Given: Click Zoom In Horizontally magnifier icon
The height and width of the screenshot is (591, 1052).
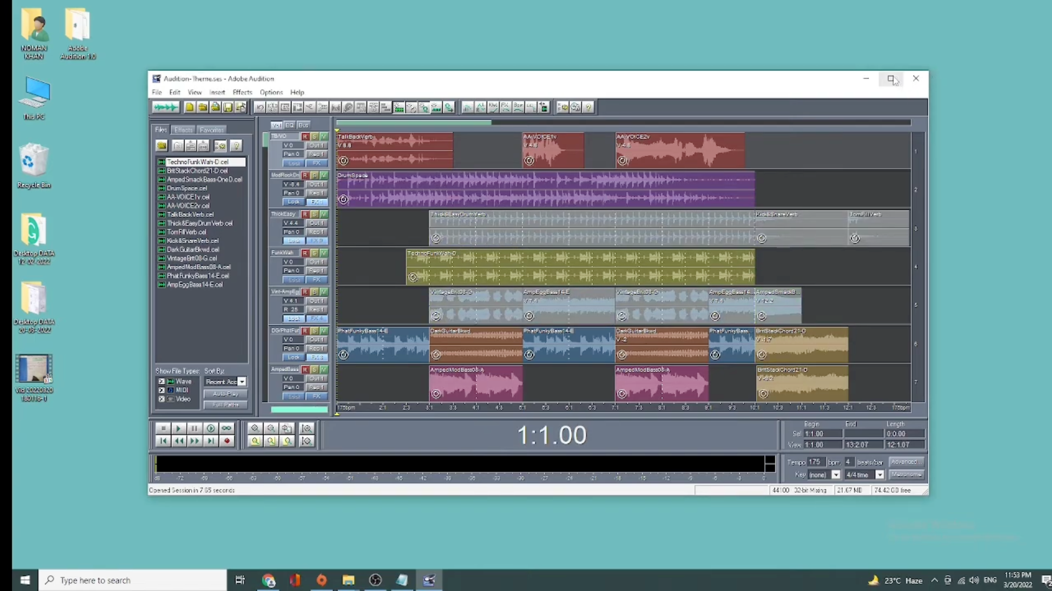Looking at the screenshot, I should point(254,428).
